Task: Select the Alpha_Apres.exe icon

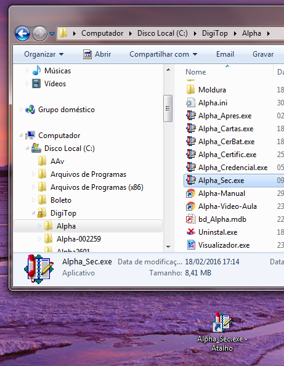Action: coord(190,116)
